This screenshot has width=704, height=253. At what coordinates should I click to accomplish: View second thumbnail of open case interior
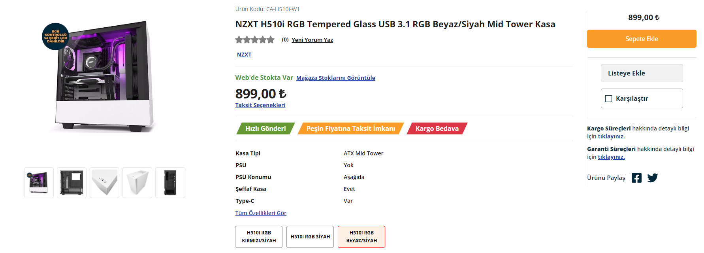click(72, 183)
